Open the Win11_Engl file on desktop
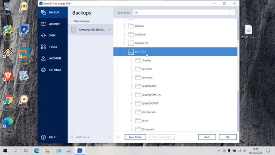275x155 pixels. click(x=248, y=31)
